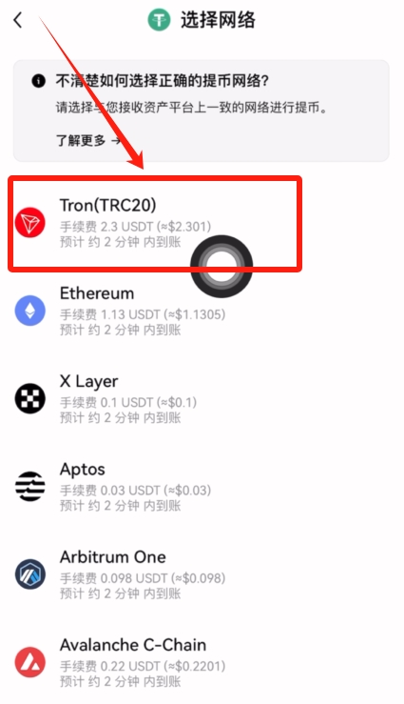Choose X Layer network label
This screenshot has width=404, height=704.
[x=89, y=381]
